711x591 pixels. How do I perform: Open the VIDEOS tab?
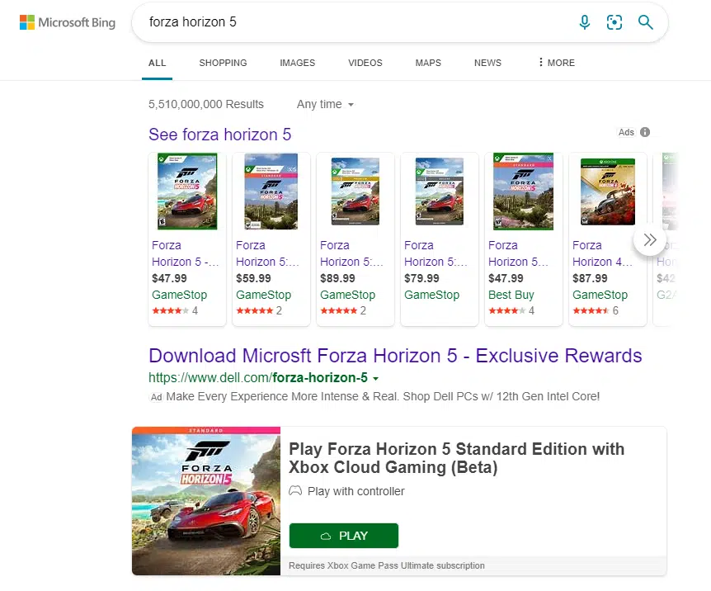[365, 63]
